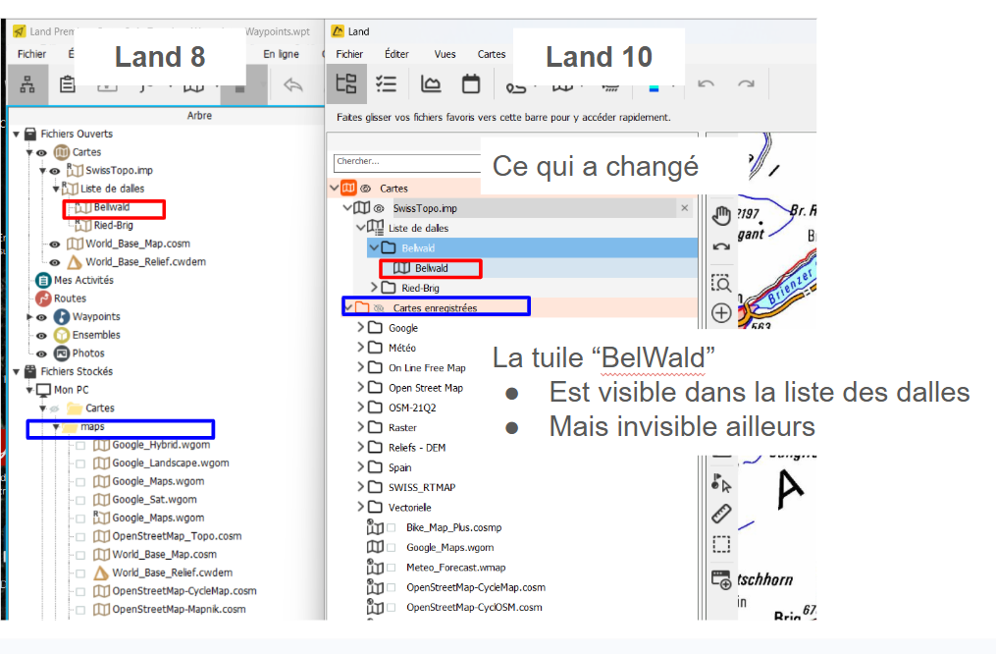Toggle eye visibility of Cartes in Land 8
The width and height of the screenshot is (996, 654).
(x=42, y=152)
